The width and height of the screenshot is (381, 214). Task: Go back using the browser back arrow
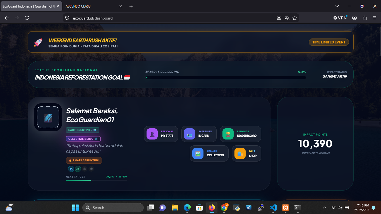7,18
